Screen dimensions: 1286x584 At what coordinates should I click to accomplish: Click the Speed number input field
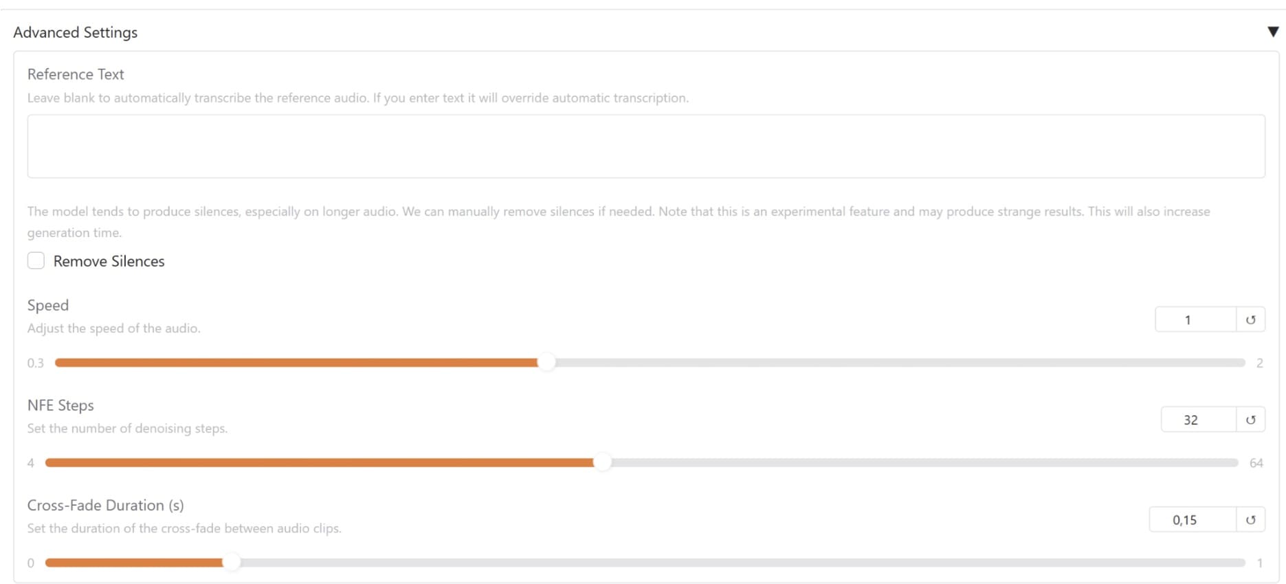click(x=1195, y=319)
